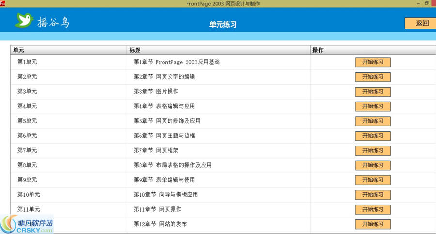
Task: Click title 第3章节 图片操作
Action: point(156,91)
